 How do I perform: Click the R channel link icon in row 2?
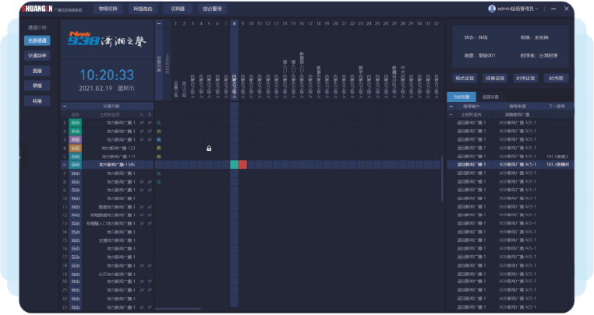(x=148, y=131)
